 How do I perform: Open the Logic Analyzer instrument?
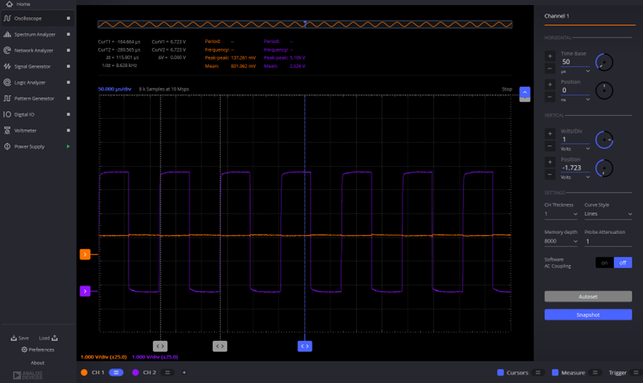[x=30, y=82]
